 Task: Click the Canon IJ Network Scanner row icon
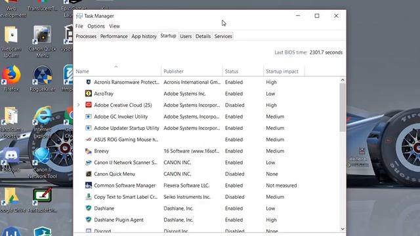tap(89, 163)
